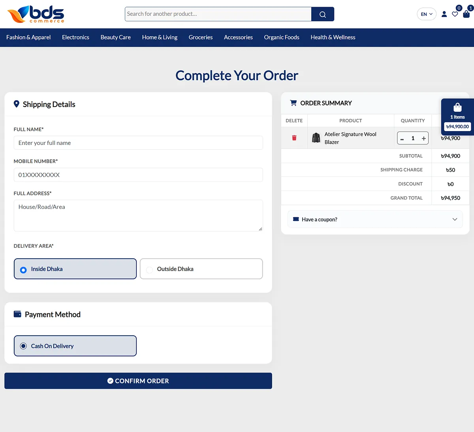Open the EN language dropdown
This screenshot has width=474, height=432.
(x=427, y=14)
